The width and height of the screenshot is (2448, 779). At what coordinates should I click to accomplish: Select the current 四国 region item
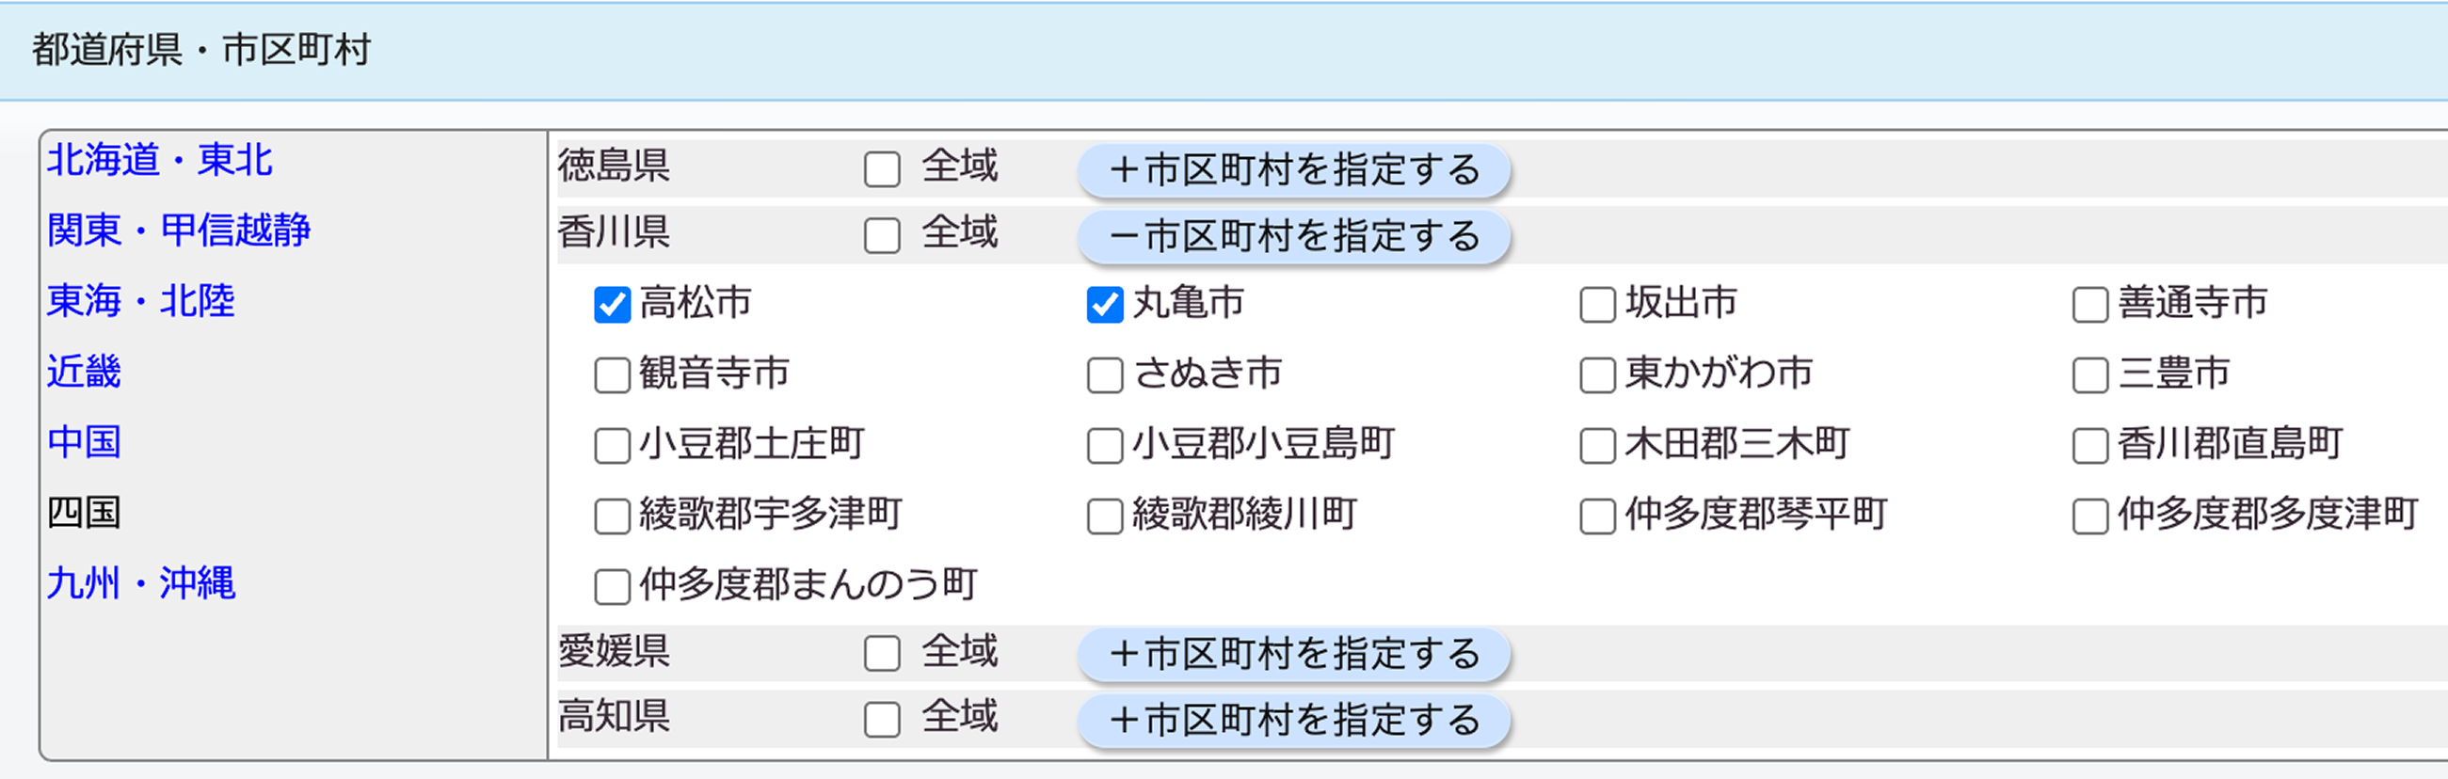[84, 512]
